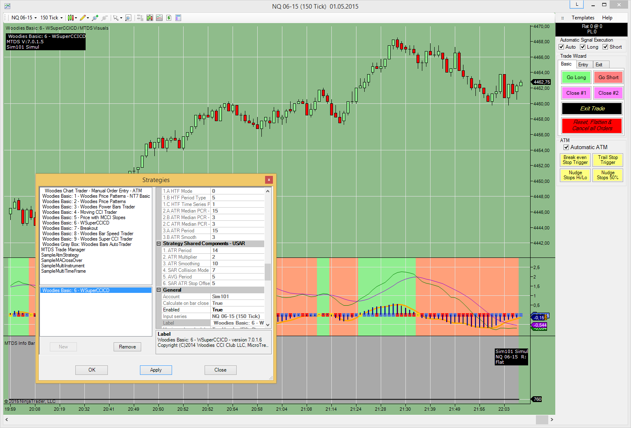Switch to the Entry tab in Trade Wizard
The height and width of the screenshot is (428, 631).
tap(583, 65)
